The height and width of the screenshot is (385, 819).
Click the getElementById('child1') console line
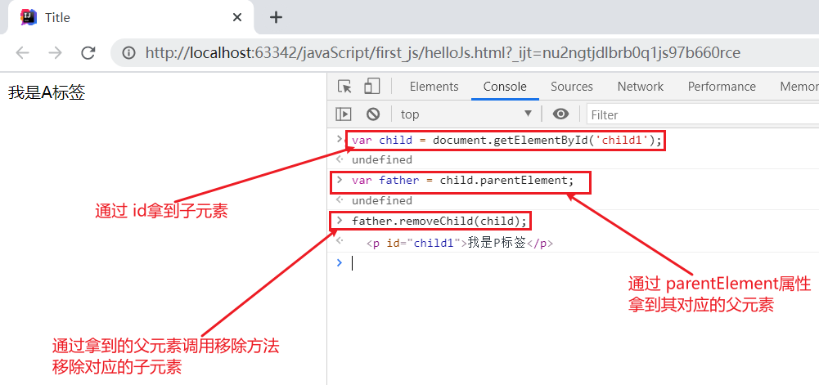[x=506, y=141]
